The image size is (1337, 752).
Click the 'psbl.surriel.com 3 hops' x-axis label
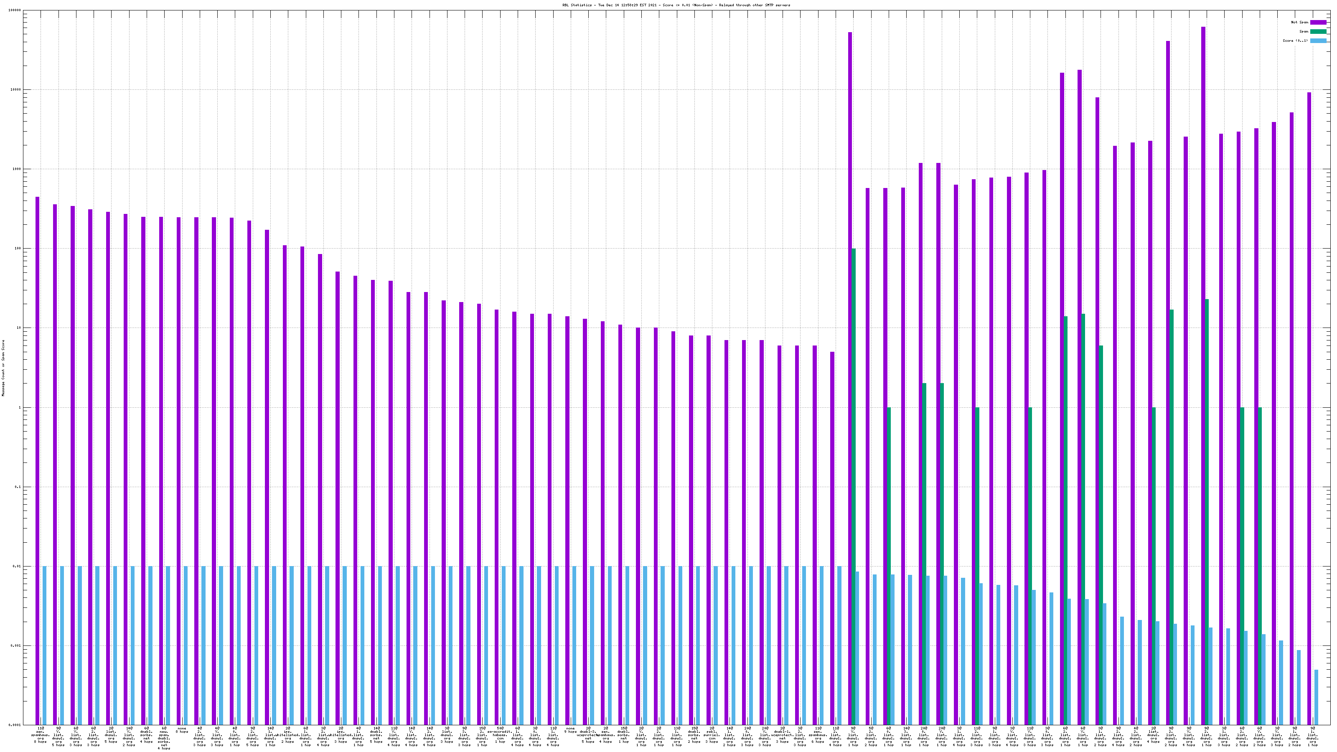tap(712, 734)
